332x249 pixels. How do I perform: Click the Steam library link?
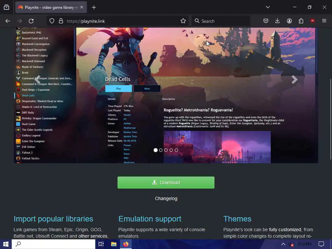pyautogui.click(x=127, y=115)
